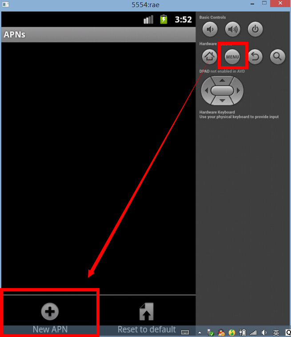
Task: Click the DPAD right arrow
Action: [238, 91]
